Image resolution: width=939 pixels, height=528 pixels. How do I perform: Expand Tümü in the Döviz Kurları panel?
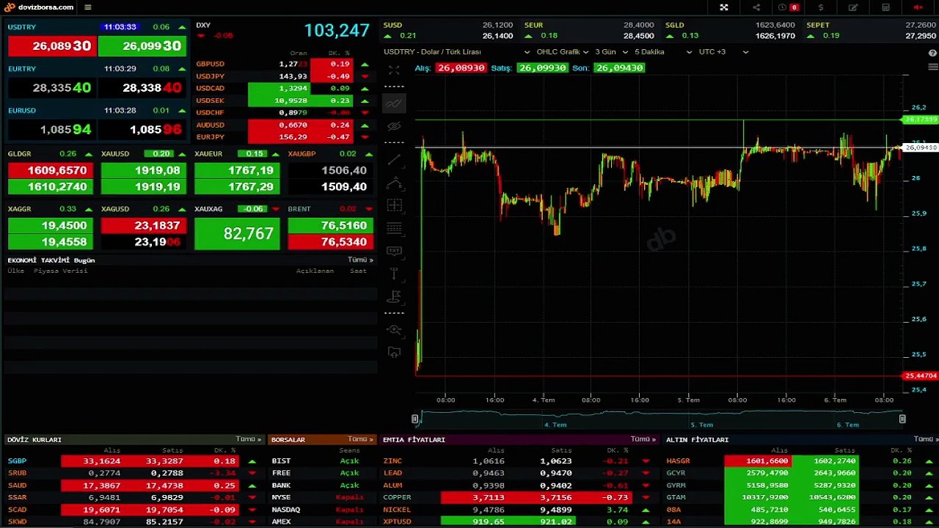(x=249, y=439)
